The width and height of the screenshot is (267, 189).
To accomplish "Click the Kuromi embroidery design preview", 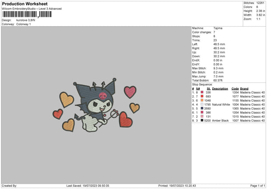I will (x=96, y=105).
